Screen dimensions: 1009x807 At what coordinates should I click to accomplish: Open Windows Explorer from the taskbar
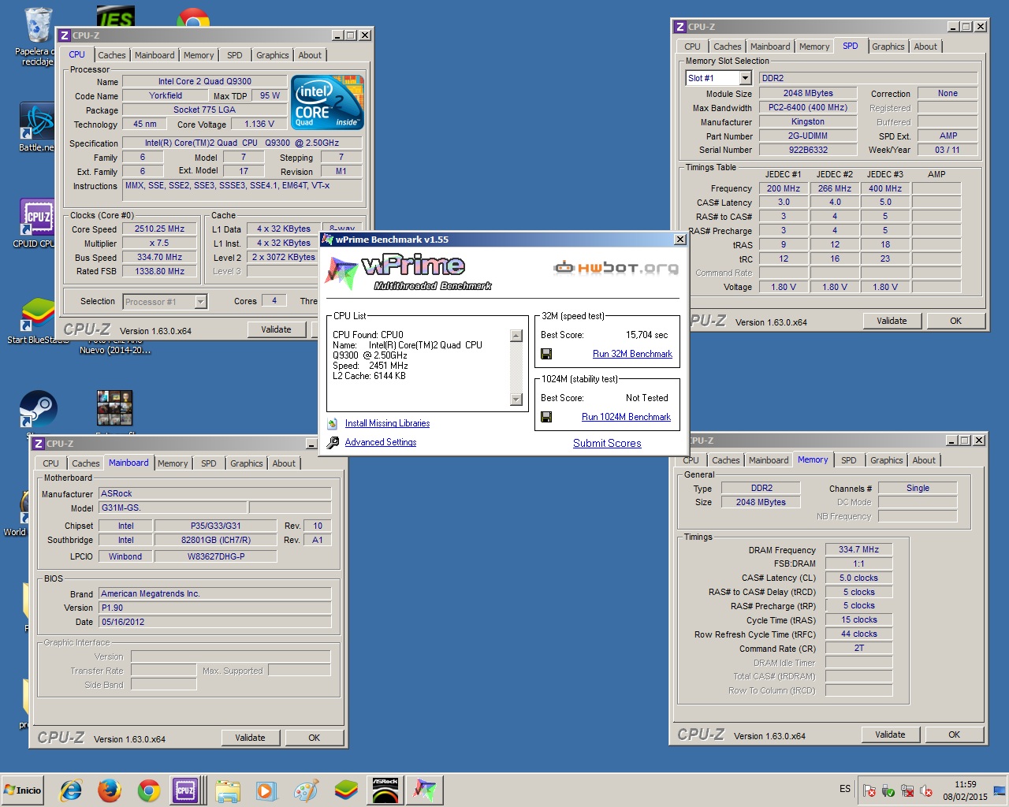pos(228,790)
